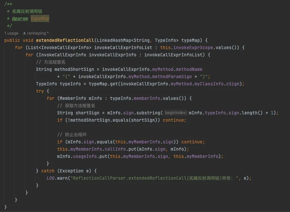Image resolution: width=290 pixels, height=212 pixels.
Task: Place cursor on extendedReflectionCall method name declaration
Action: coord(65,40)
